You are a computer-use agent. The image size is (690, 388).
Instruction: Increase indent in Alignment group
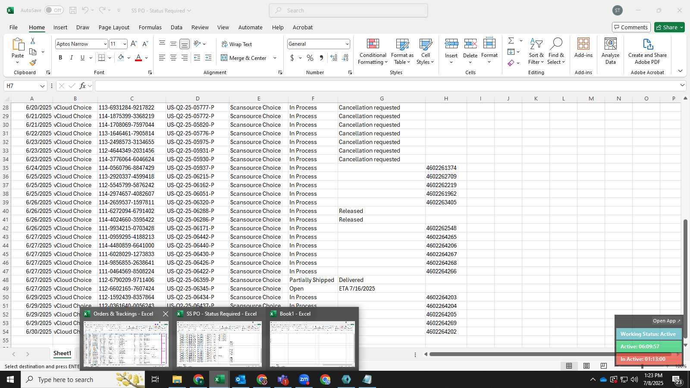coord(208,58)
